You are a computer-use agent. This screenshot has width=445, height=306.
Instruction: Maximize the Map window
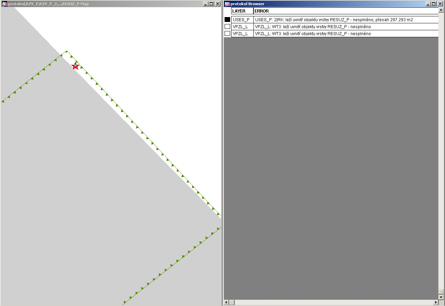[211, 4]
